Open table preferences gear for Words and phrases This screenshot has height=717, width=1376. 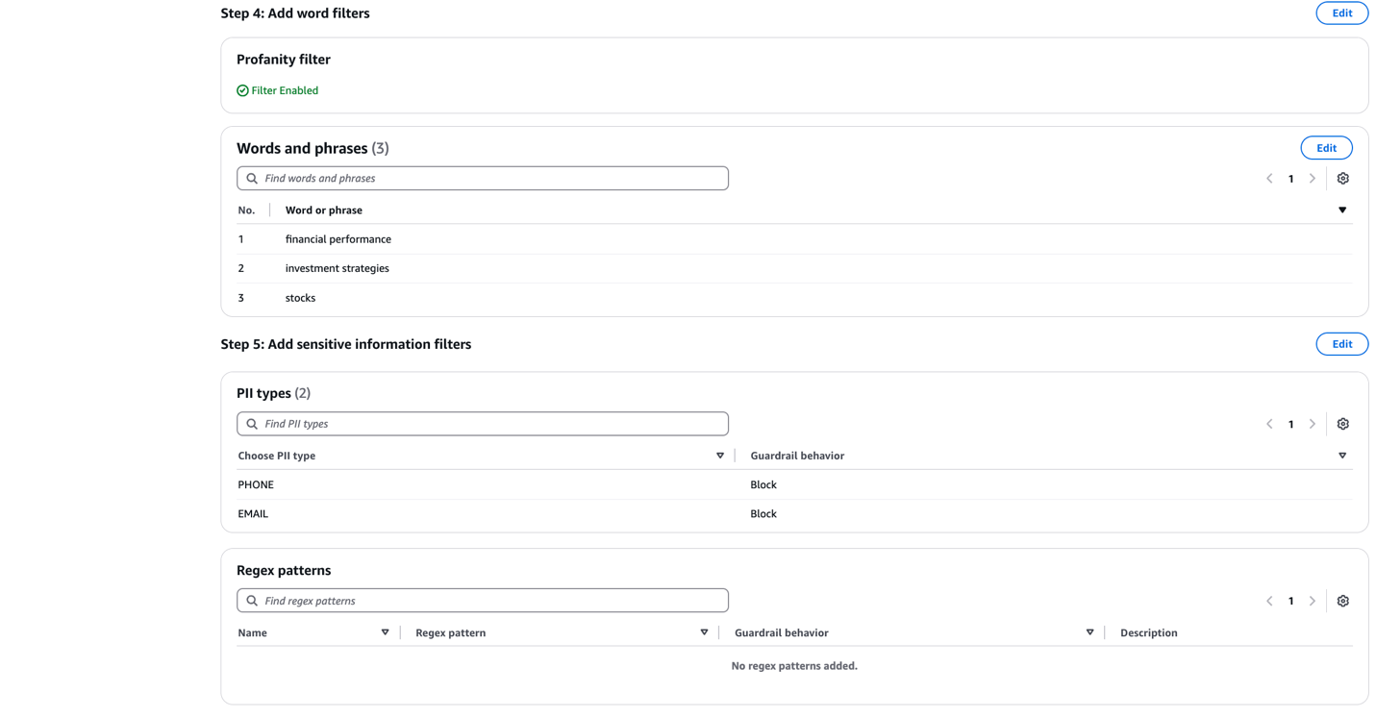coord(1342,178)
